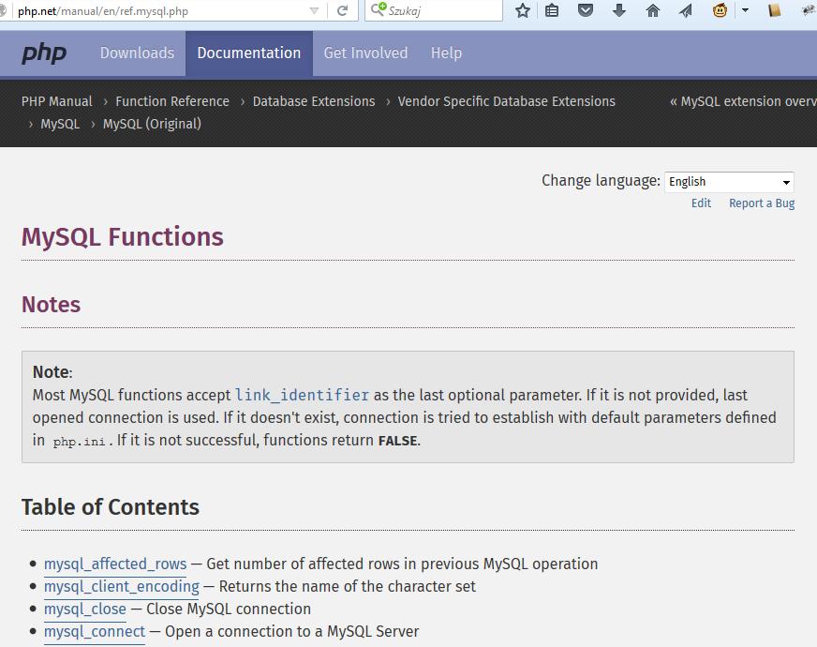Open the link_identifier parameter link
This screenshot has width=817, height=647.
303,395
